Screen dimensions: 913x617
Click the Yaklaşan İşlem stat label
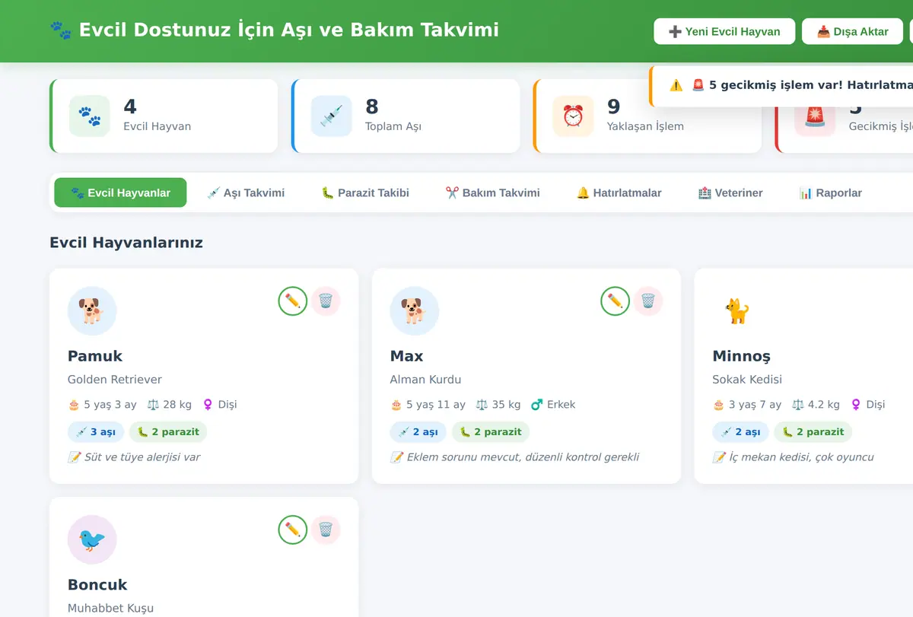point(646,126)
